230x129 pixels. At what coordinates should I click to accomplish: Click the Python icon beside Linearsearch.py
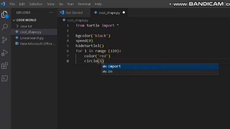17,38
